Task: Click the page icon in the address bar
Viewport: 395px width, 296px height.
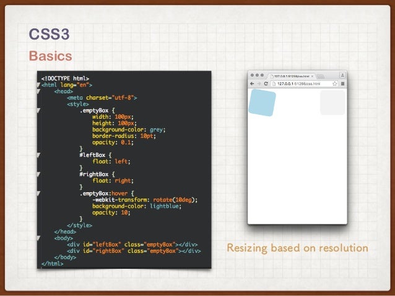Action: point(274,84)
